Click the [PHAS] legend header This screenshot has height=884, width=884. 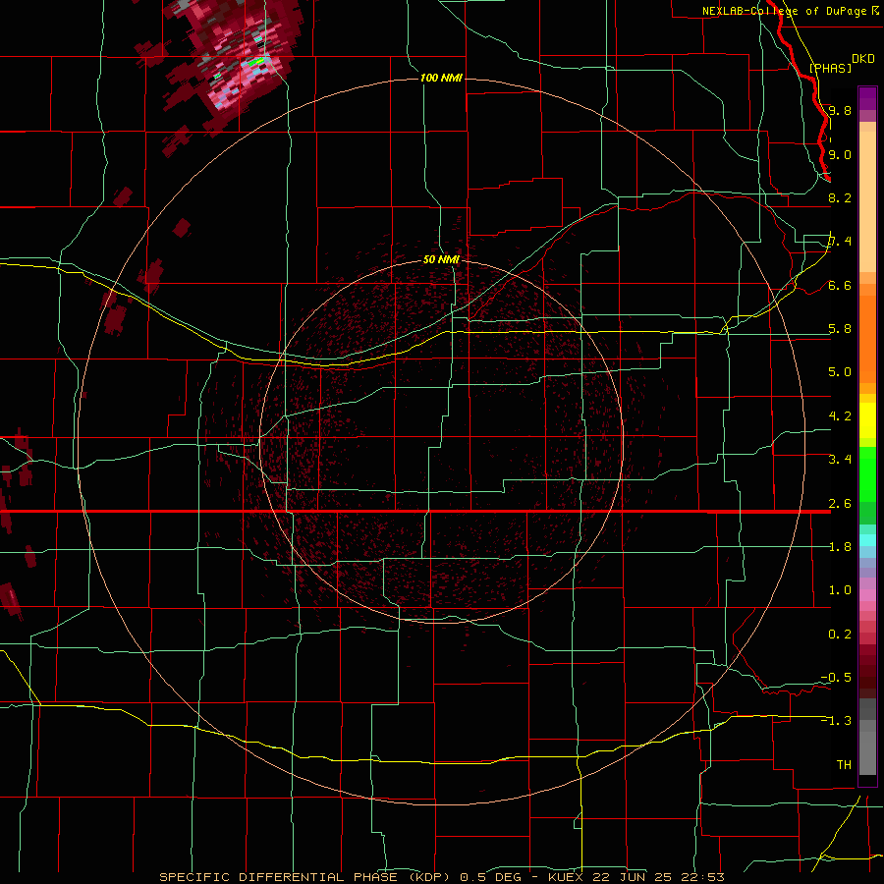[x=830, y=68]
